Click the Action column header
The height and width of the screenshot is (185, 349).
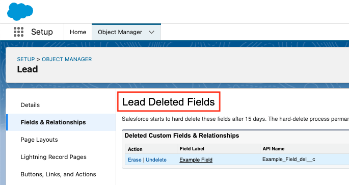135,149
